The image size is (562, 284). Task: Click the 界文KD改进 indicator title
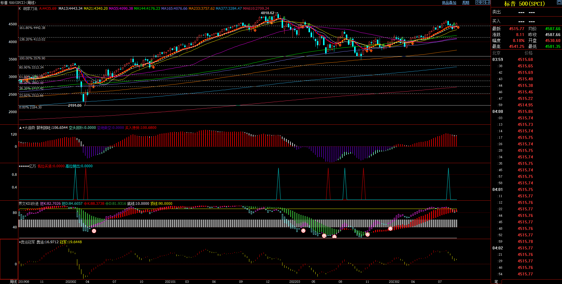coord(28,204)
